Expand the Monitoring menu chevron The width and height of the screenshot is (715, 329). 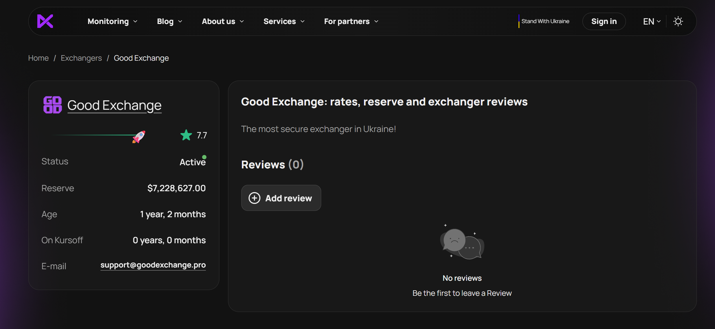(x=135, y=21)
